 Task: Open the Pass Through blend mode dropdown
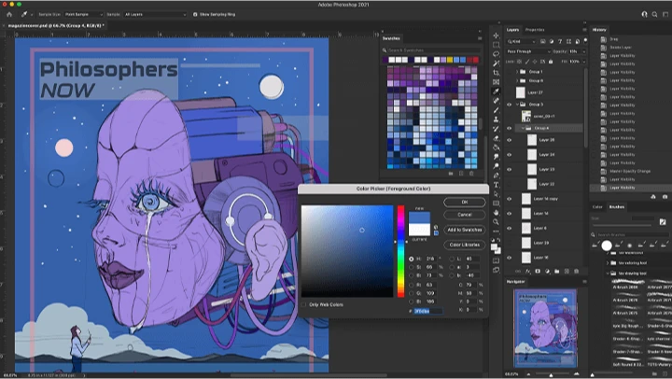pos(528,51)
